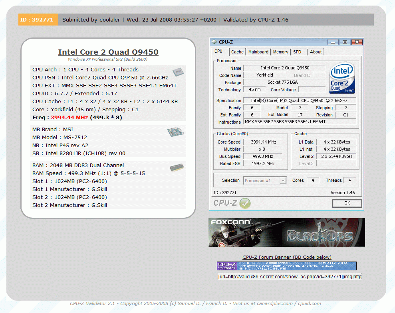Click the Level 2 value 2 x 6144 KBytes
Screen dimensions: 395x313
click(x=337, y=156)
